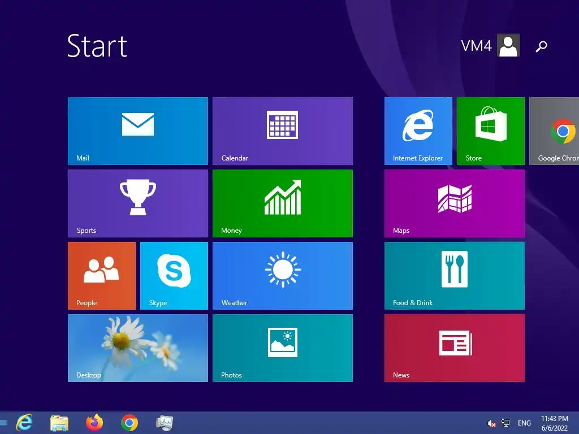The height and width of the screenshot is (434, 579).
Task: Open the Store tile
Action: [490, 131]
